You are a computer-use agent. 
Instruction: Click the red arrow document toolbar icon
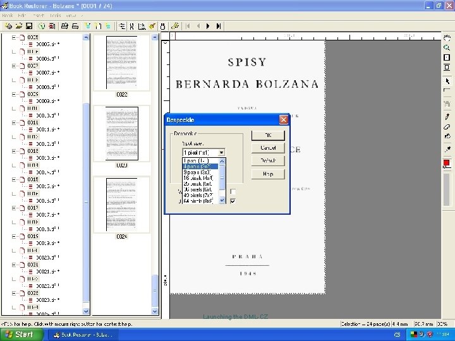[x=52, y=26]
